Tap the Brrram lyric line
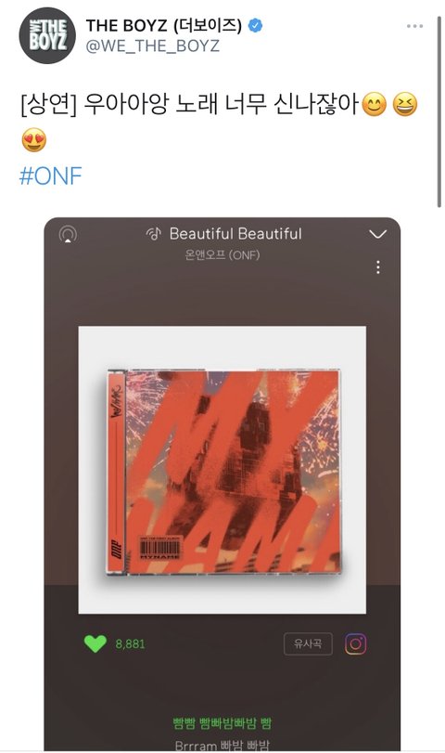The width and height of the screenshot is (445, 753). pyautogui.click(x=222, y=746)
